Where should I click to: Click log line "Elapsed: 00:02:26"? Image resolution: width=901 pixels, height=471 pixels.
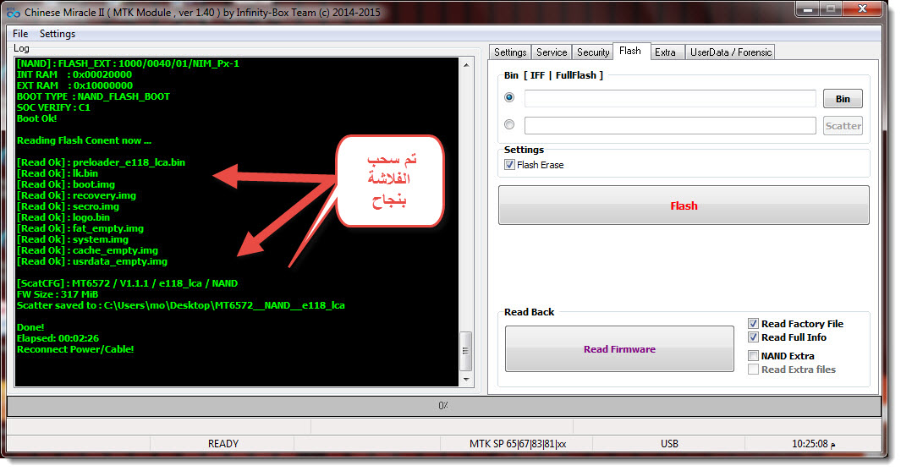(x=58, y=338)
